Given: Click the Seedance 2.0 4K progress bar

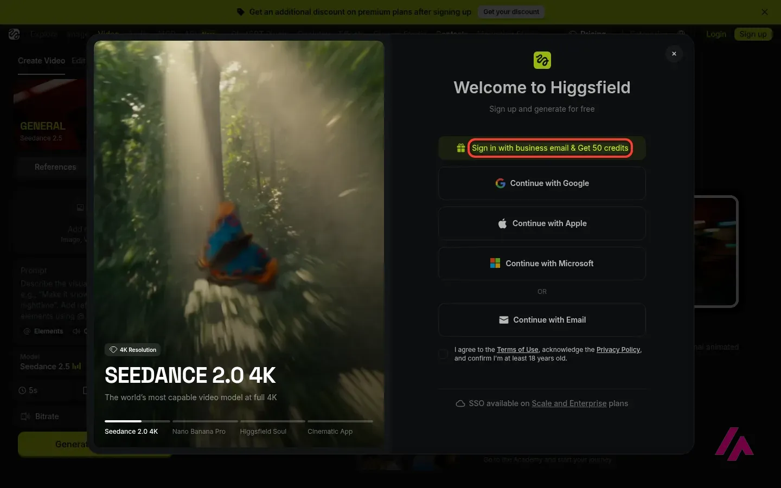Looking at the screenshot, I should click(137, 421).
